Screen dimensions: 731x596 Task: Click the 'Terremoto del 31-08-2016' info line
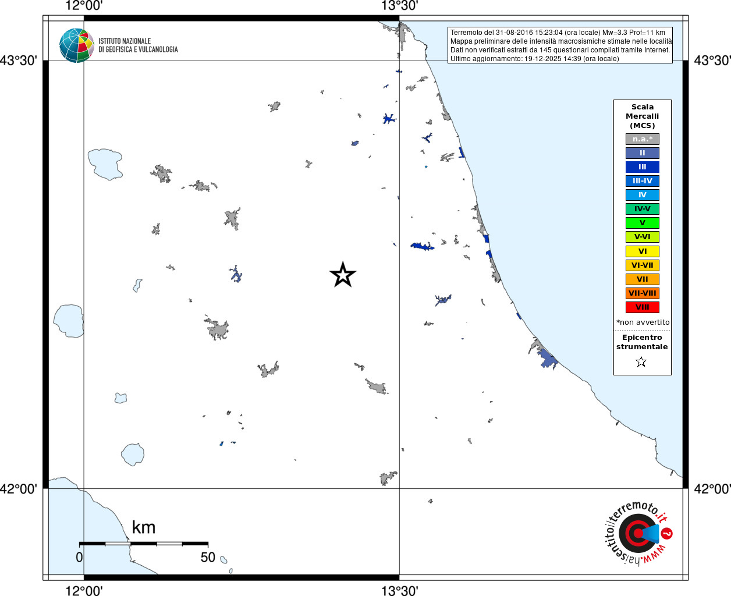click(x=558, y=33)
